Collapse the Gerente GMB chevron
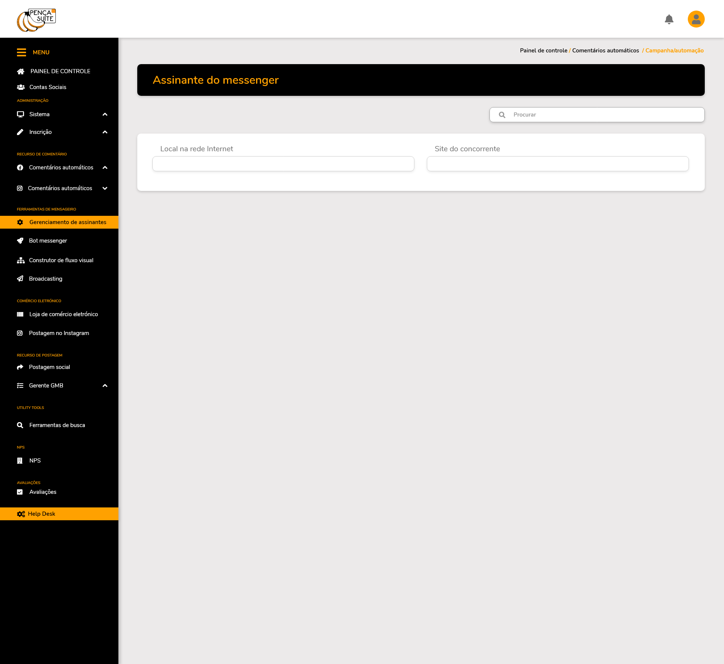 [x=105, y=386]
